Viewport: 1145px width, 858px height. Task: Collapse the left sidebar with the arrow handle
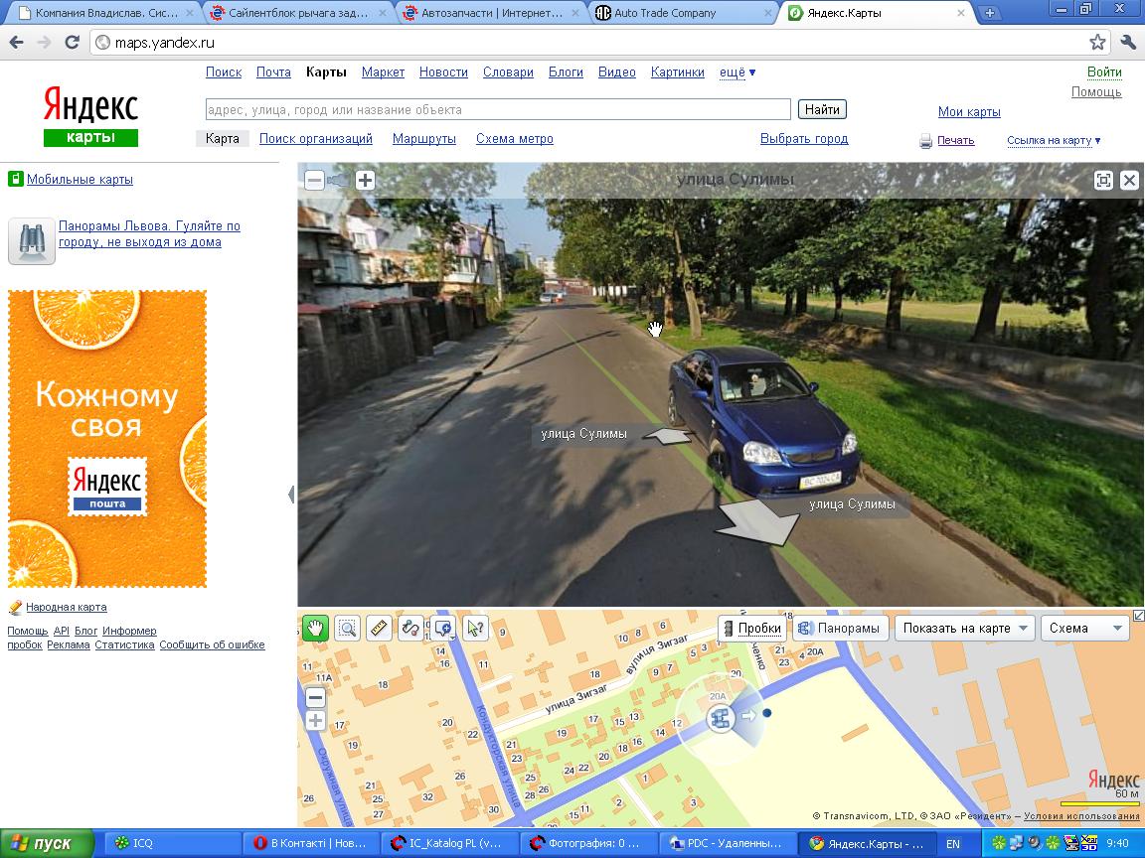[x=291, y=495]
